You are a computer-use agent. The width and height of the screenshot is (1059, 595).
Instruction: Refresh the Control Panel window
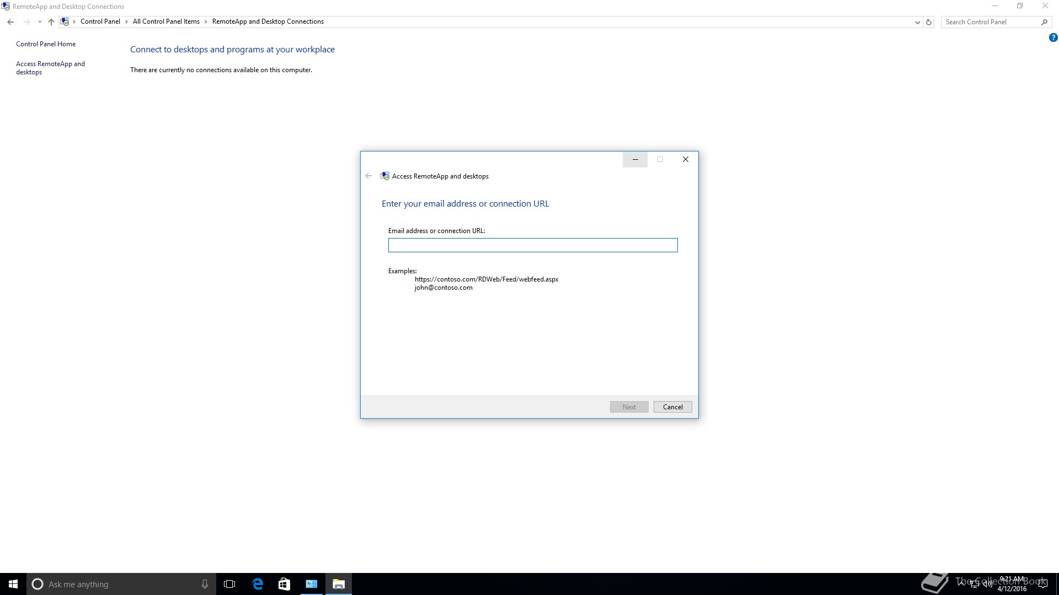pyautogui.click(x=929, y=22)
